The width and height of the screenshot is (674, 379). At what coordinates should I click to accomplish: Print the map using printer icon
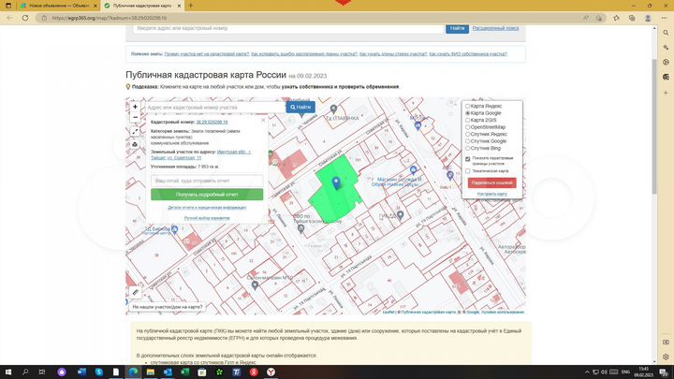(x=135, y=144)
